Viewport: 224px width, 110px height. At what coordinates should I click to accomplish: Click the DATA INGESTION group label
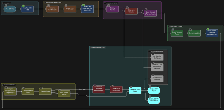tap(7, 3)
